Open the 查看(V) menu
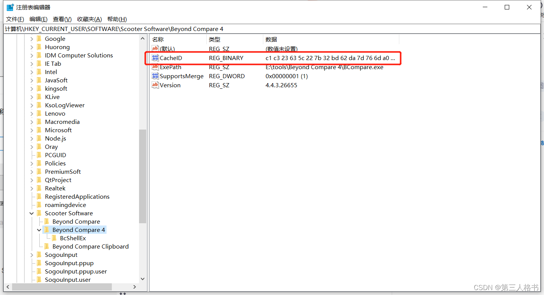The height and width of the screenshot is (295, 544). [x=62, y=19]
